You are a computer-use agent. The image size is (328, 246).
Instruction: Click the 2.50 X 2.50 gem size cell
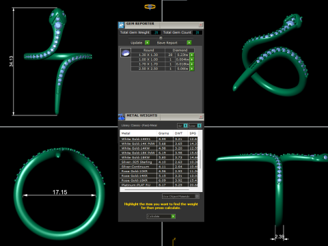pyautogui.click(x=148, y=68)
